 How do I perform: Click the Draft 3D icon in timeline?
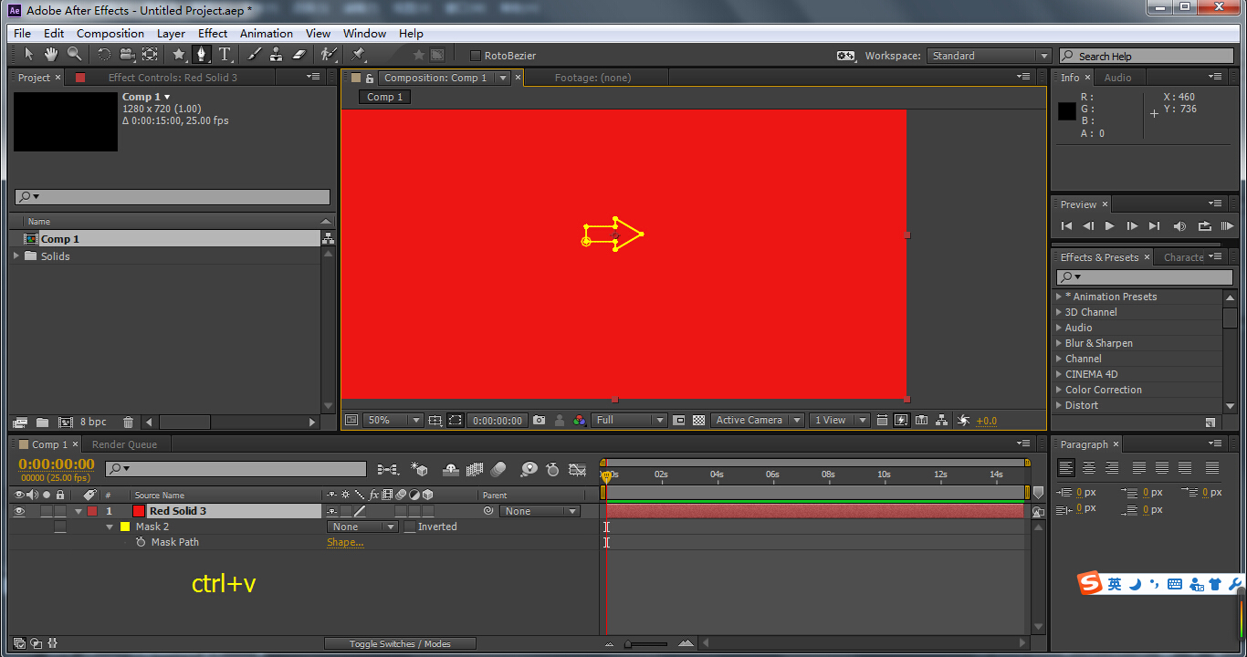[x=420, y=469]
